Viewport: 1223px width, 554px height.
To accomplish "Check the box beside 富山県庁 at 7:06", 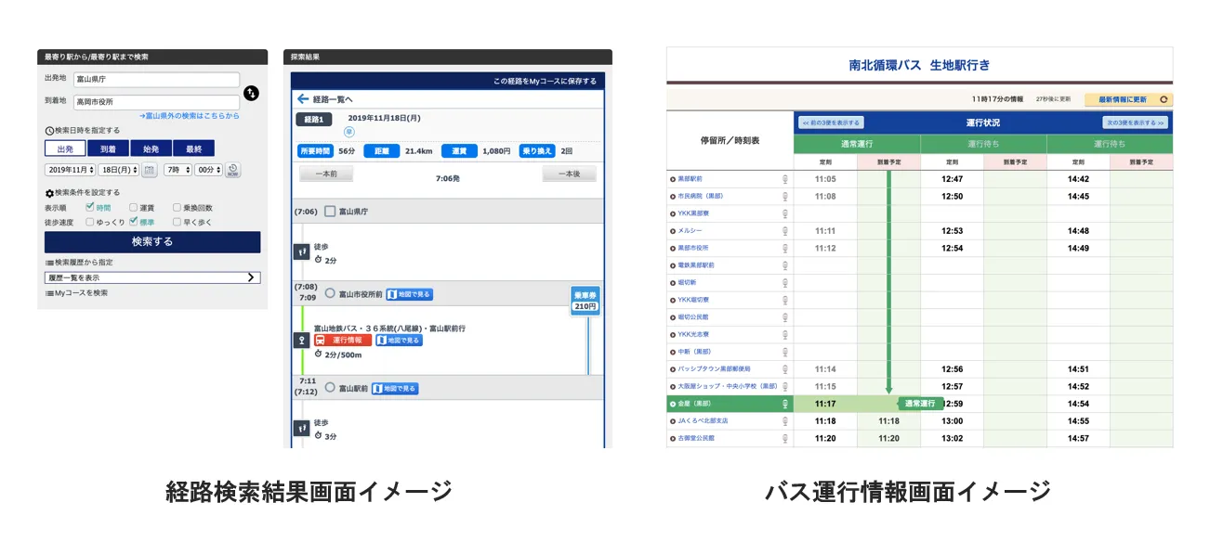I will 330,213.
